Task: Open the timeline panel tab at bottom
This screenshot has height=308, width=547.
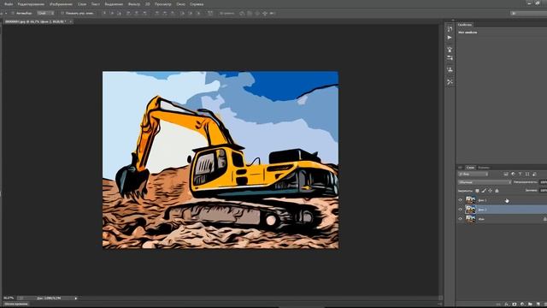Action: click(16, 305)
